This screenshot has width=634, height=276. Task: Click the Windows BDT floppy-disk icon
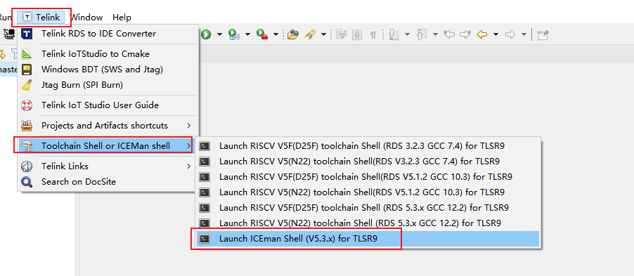[x=27, y=70]
